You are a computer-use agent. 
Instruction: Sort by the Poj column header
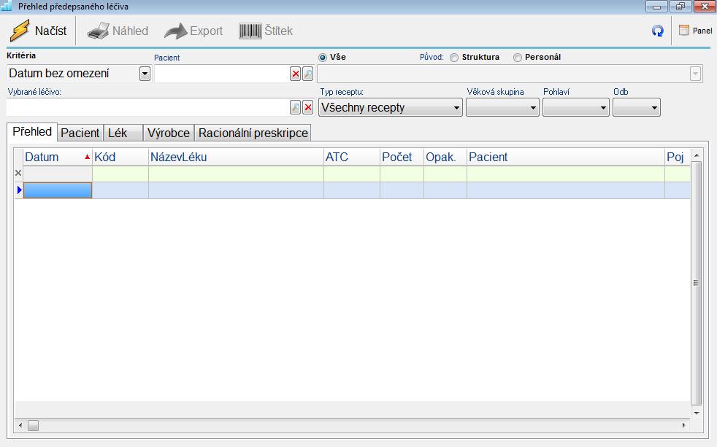click(x=678, y=157)
